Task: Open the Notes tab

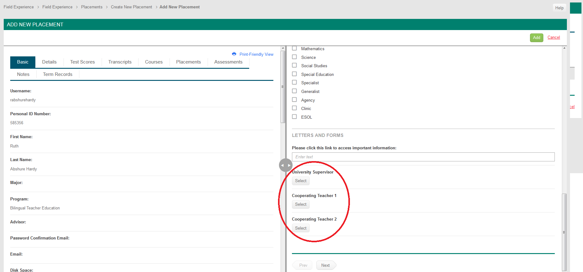Action: coord(23,74)
